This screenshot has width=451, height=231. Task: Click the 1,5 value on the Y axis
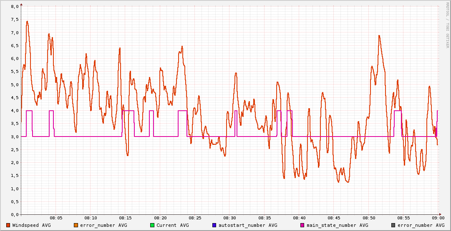(x=14, y=176)
